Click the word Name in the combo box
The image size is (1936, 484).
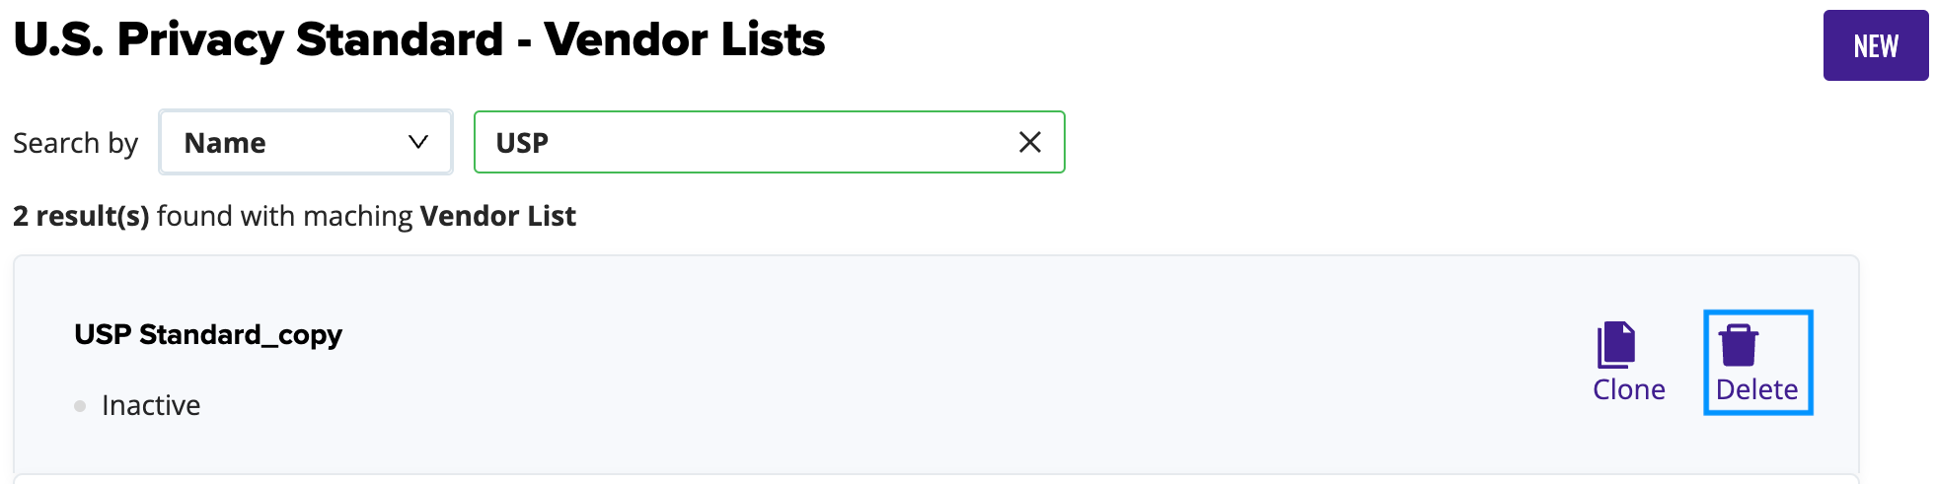[x=225, y=143]
